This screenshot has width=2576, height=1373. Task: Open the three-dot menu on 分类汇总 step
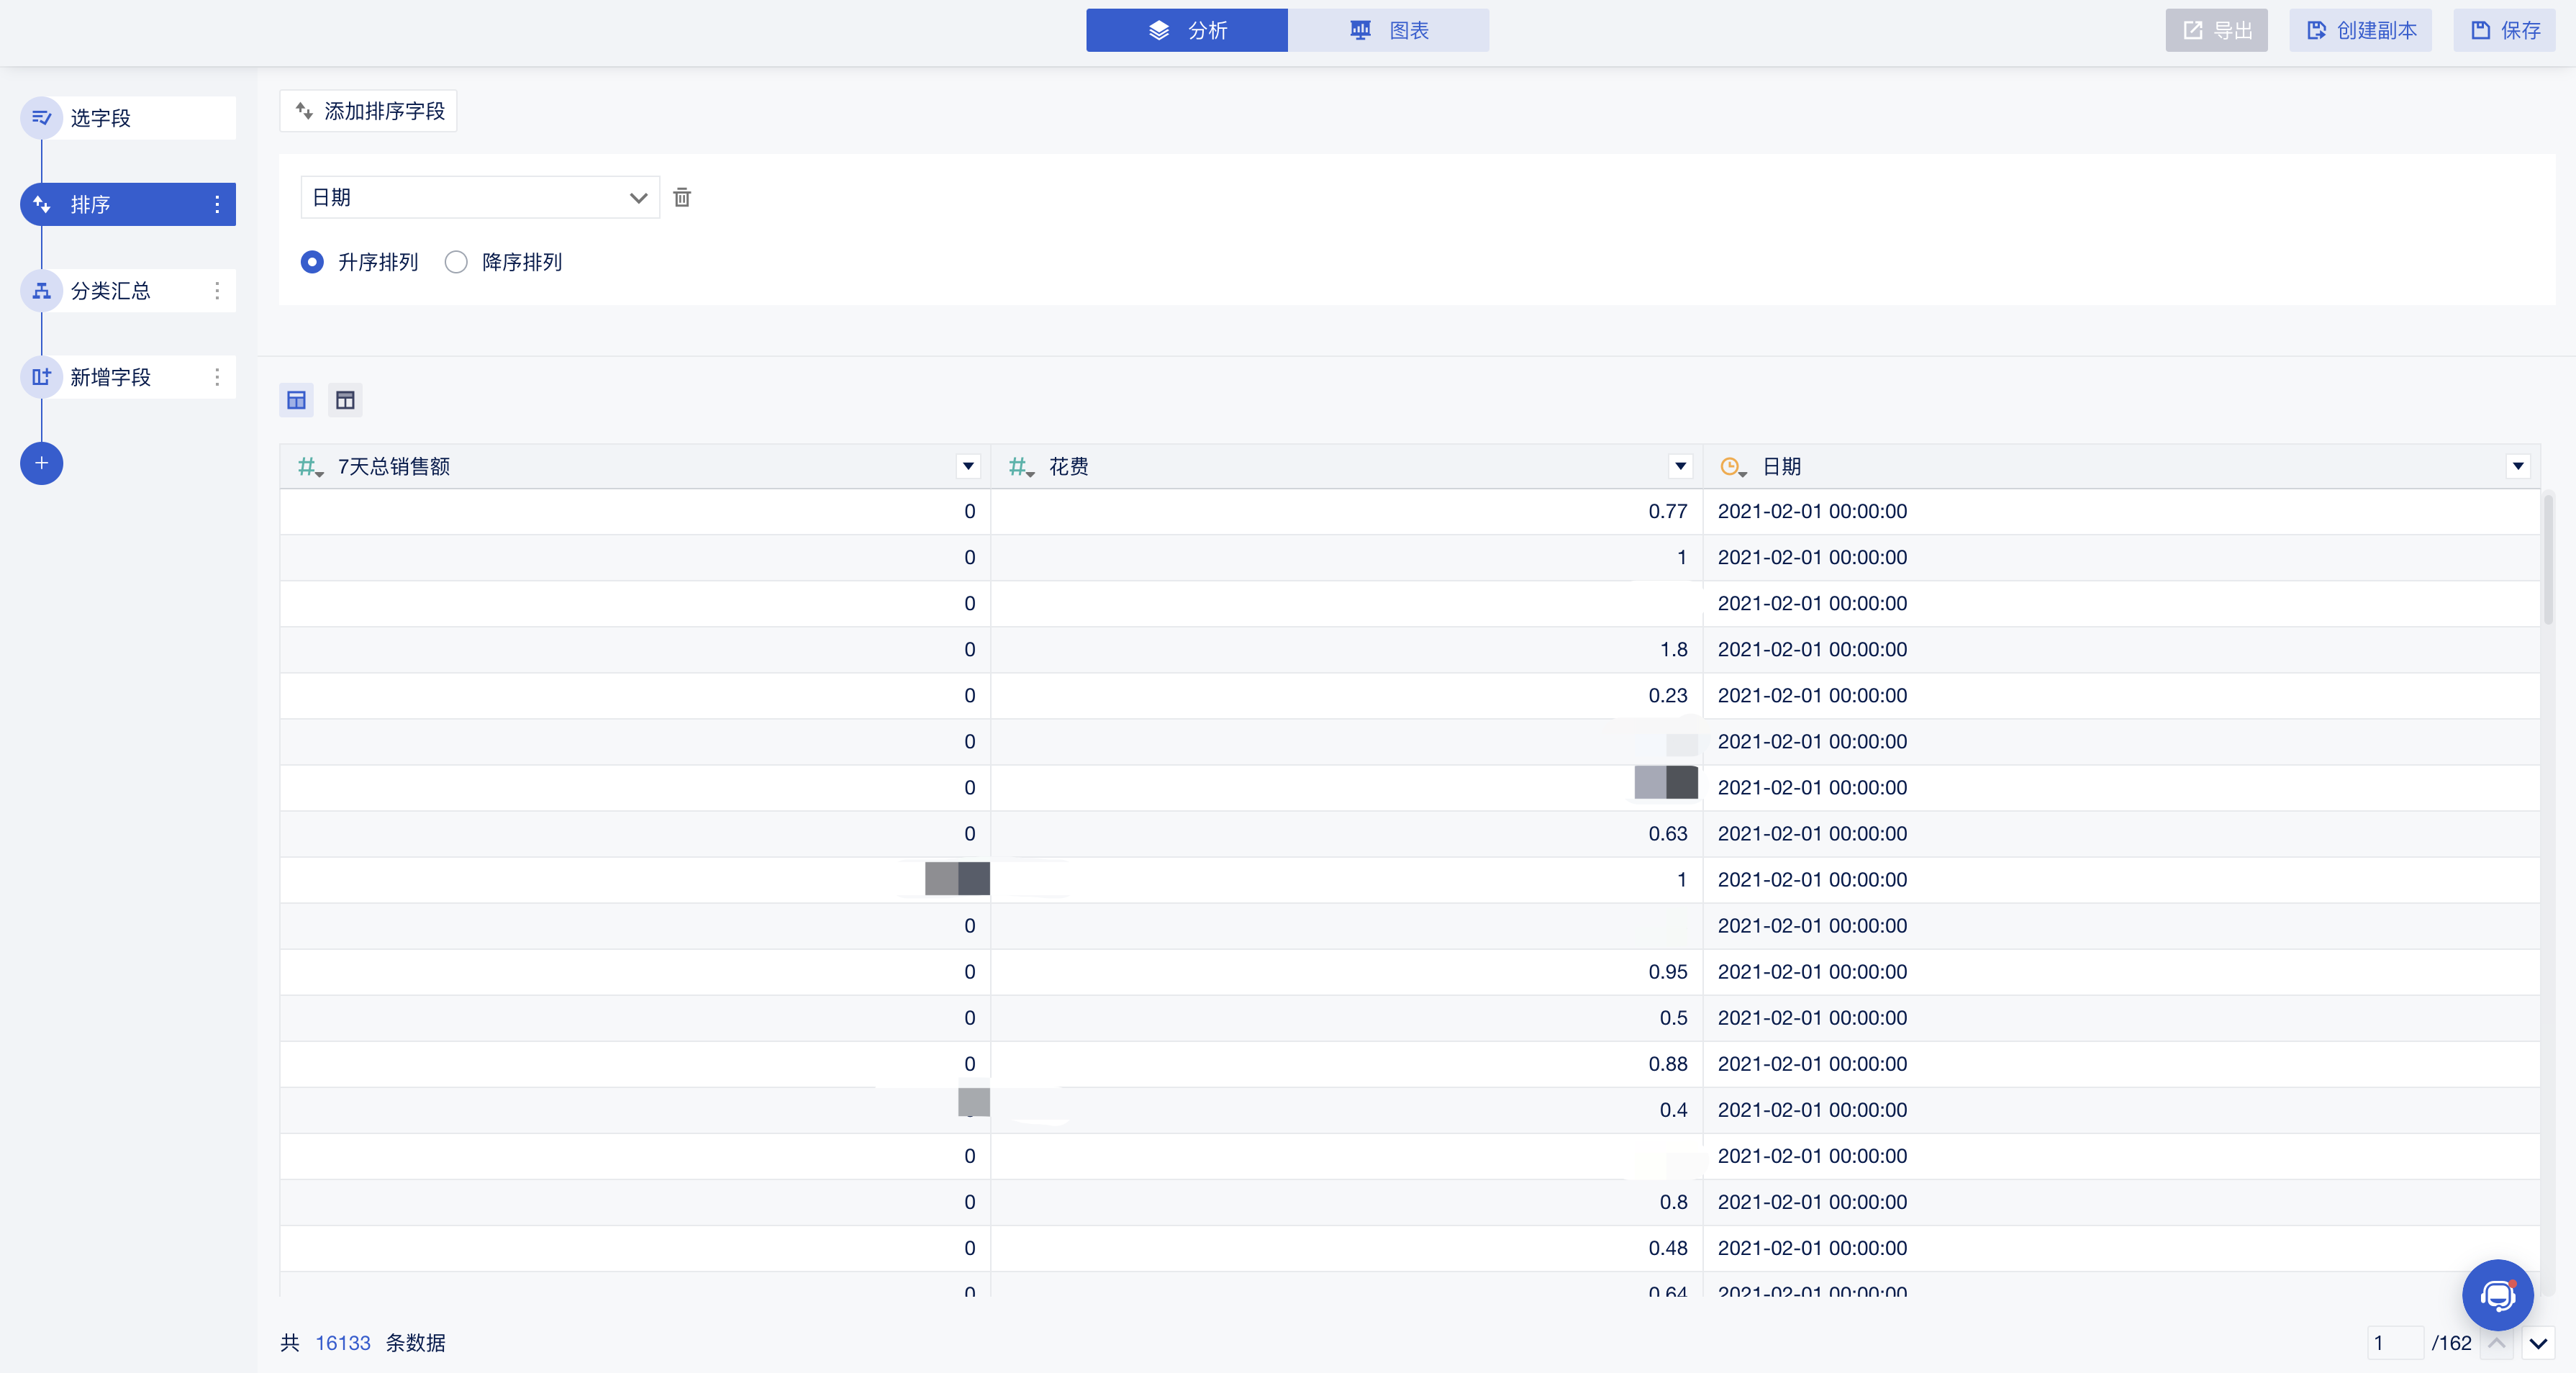tap(217, 291)
